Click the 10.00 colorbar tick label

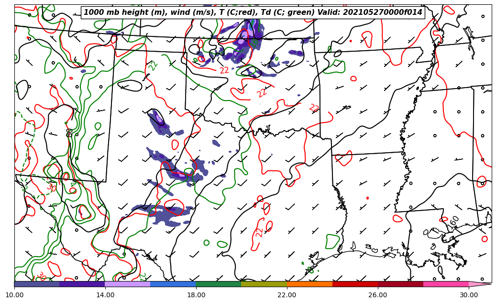click(14, 295)
